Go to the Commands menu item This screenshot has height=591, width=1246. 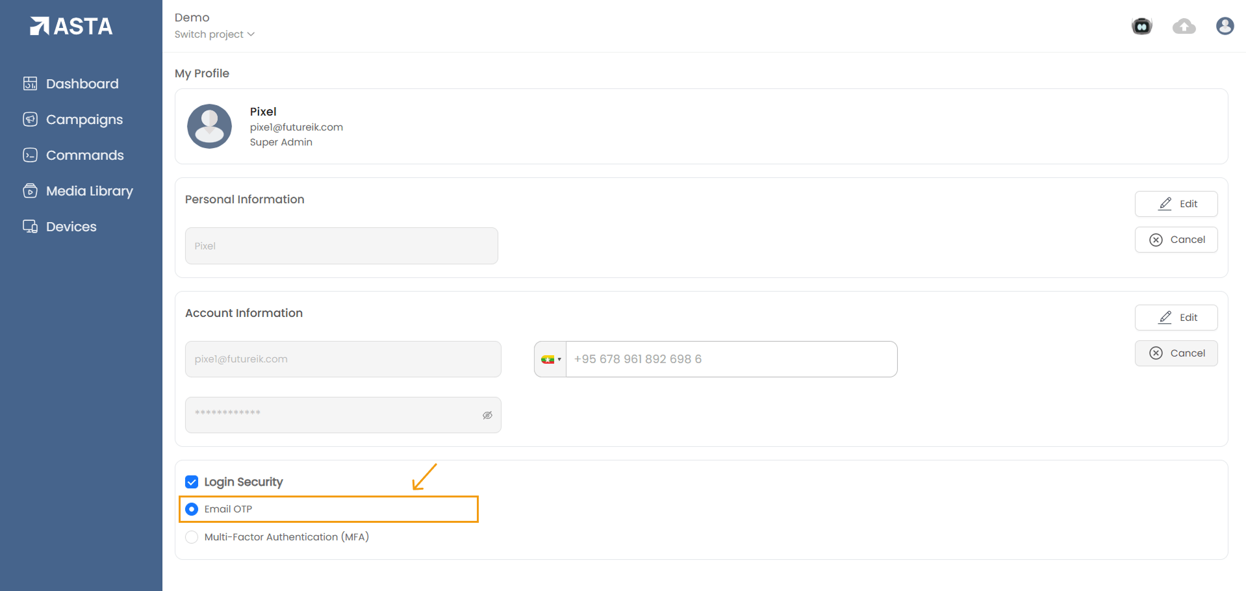coord(84,155)
